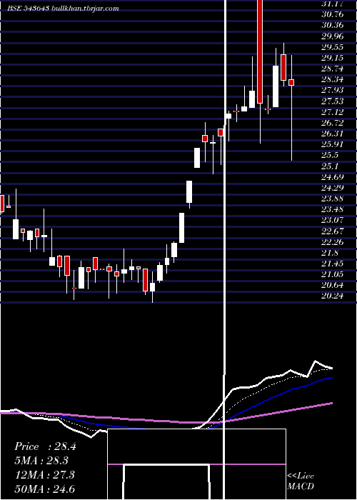This screenshot has height=500, width=357.
Task: Click the 24.29 price axis label
Action: (x=333, y=187)
